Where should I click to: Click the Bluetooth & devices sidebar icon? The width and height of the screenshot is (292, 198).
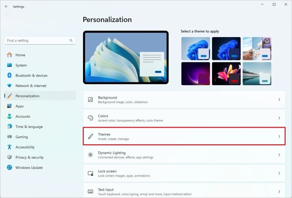pyautogui.click(x=9, y=75)
